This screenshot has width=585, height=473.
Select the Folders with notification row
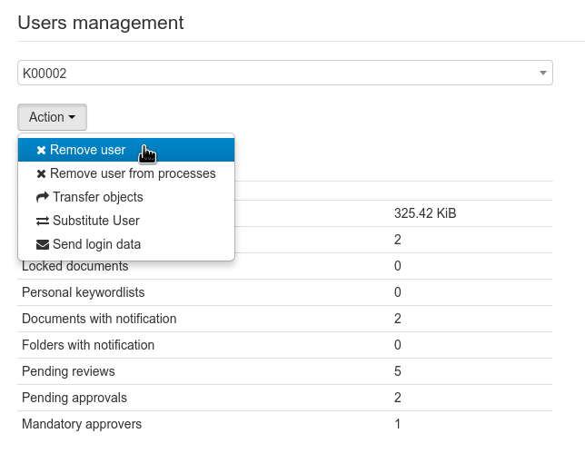point(88,346)
